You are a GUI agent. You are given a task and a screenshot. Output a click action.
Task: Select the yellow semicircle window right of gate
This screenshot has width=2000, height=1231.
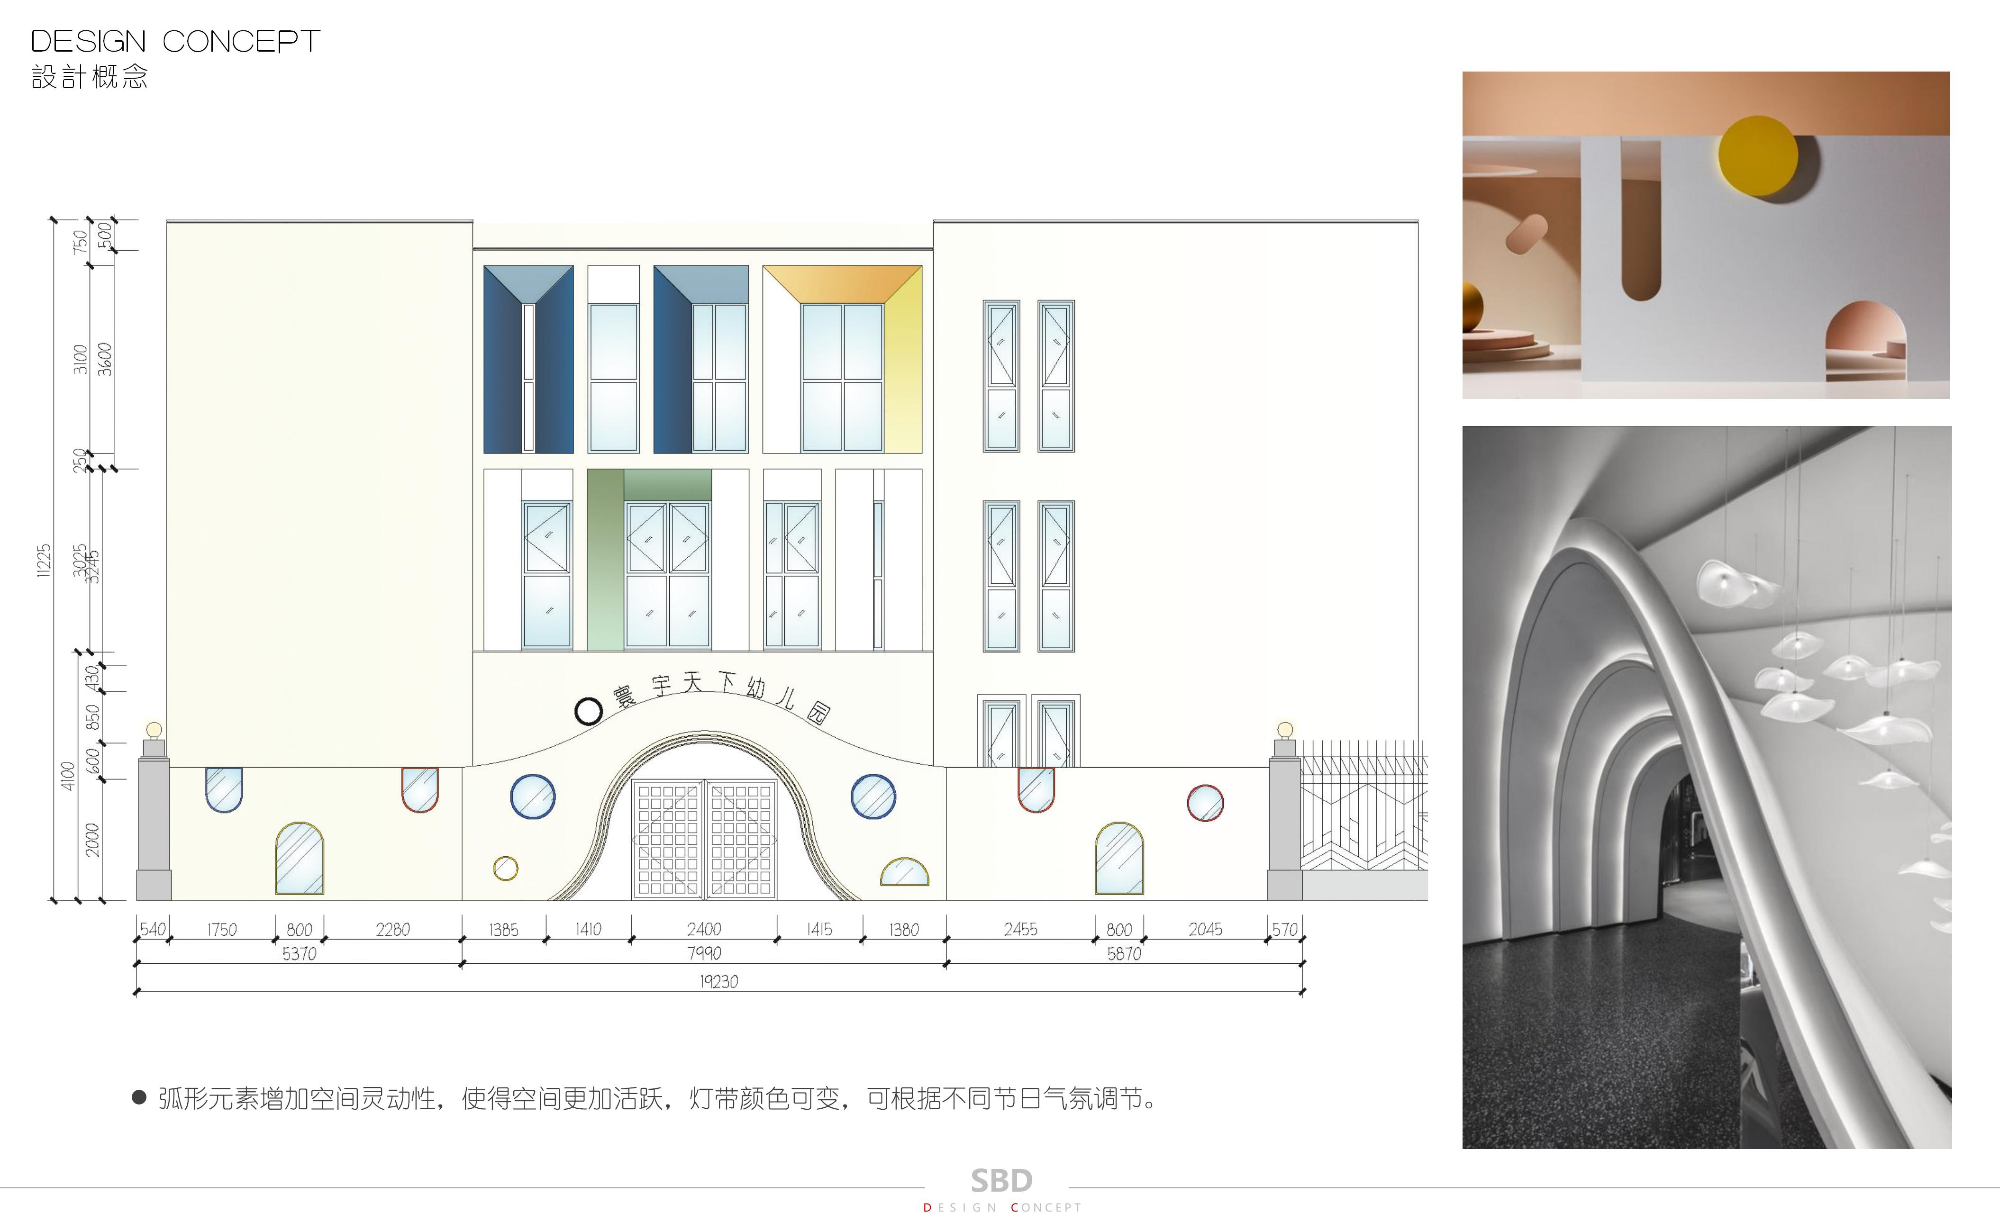pos(904,873)
